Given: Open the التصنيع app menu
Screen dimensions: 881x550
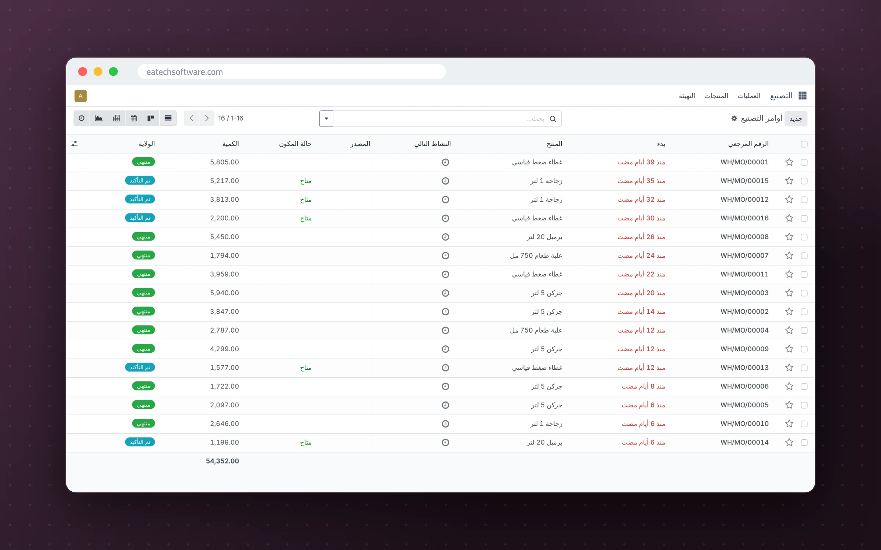Looking at the screenshot, I should click(781, 96).
